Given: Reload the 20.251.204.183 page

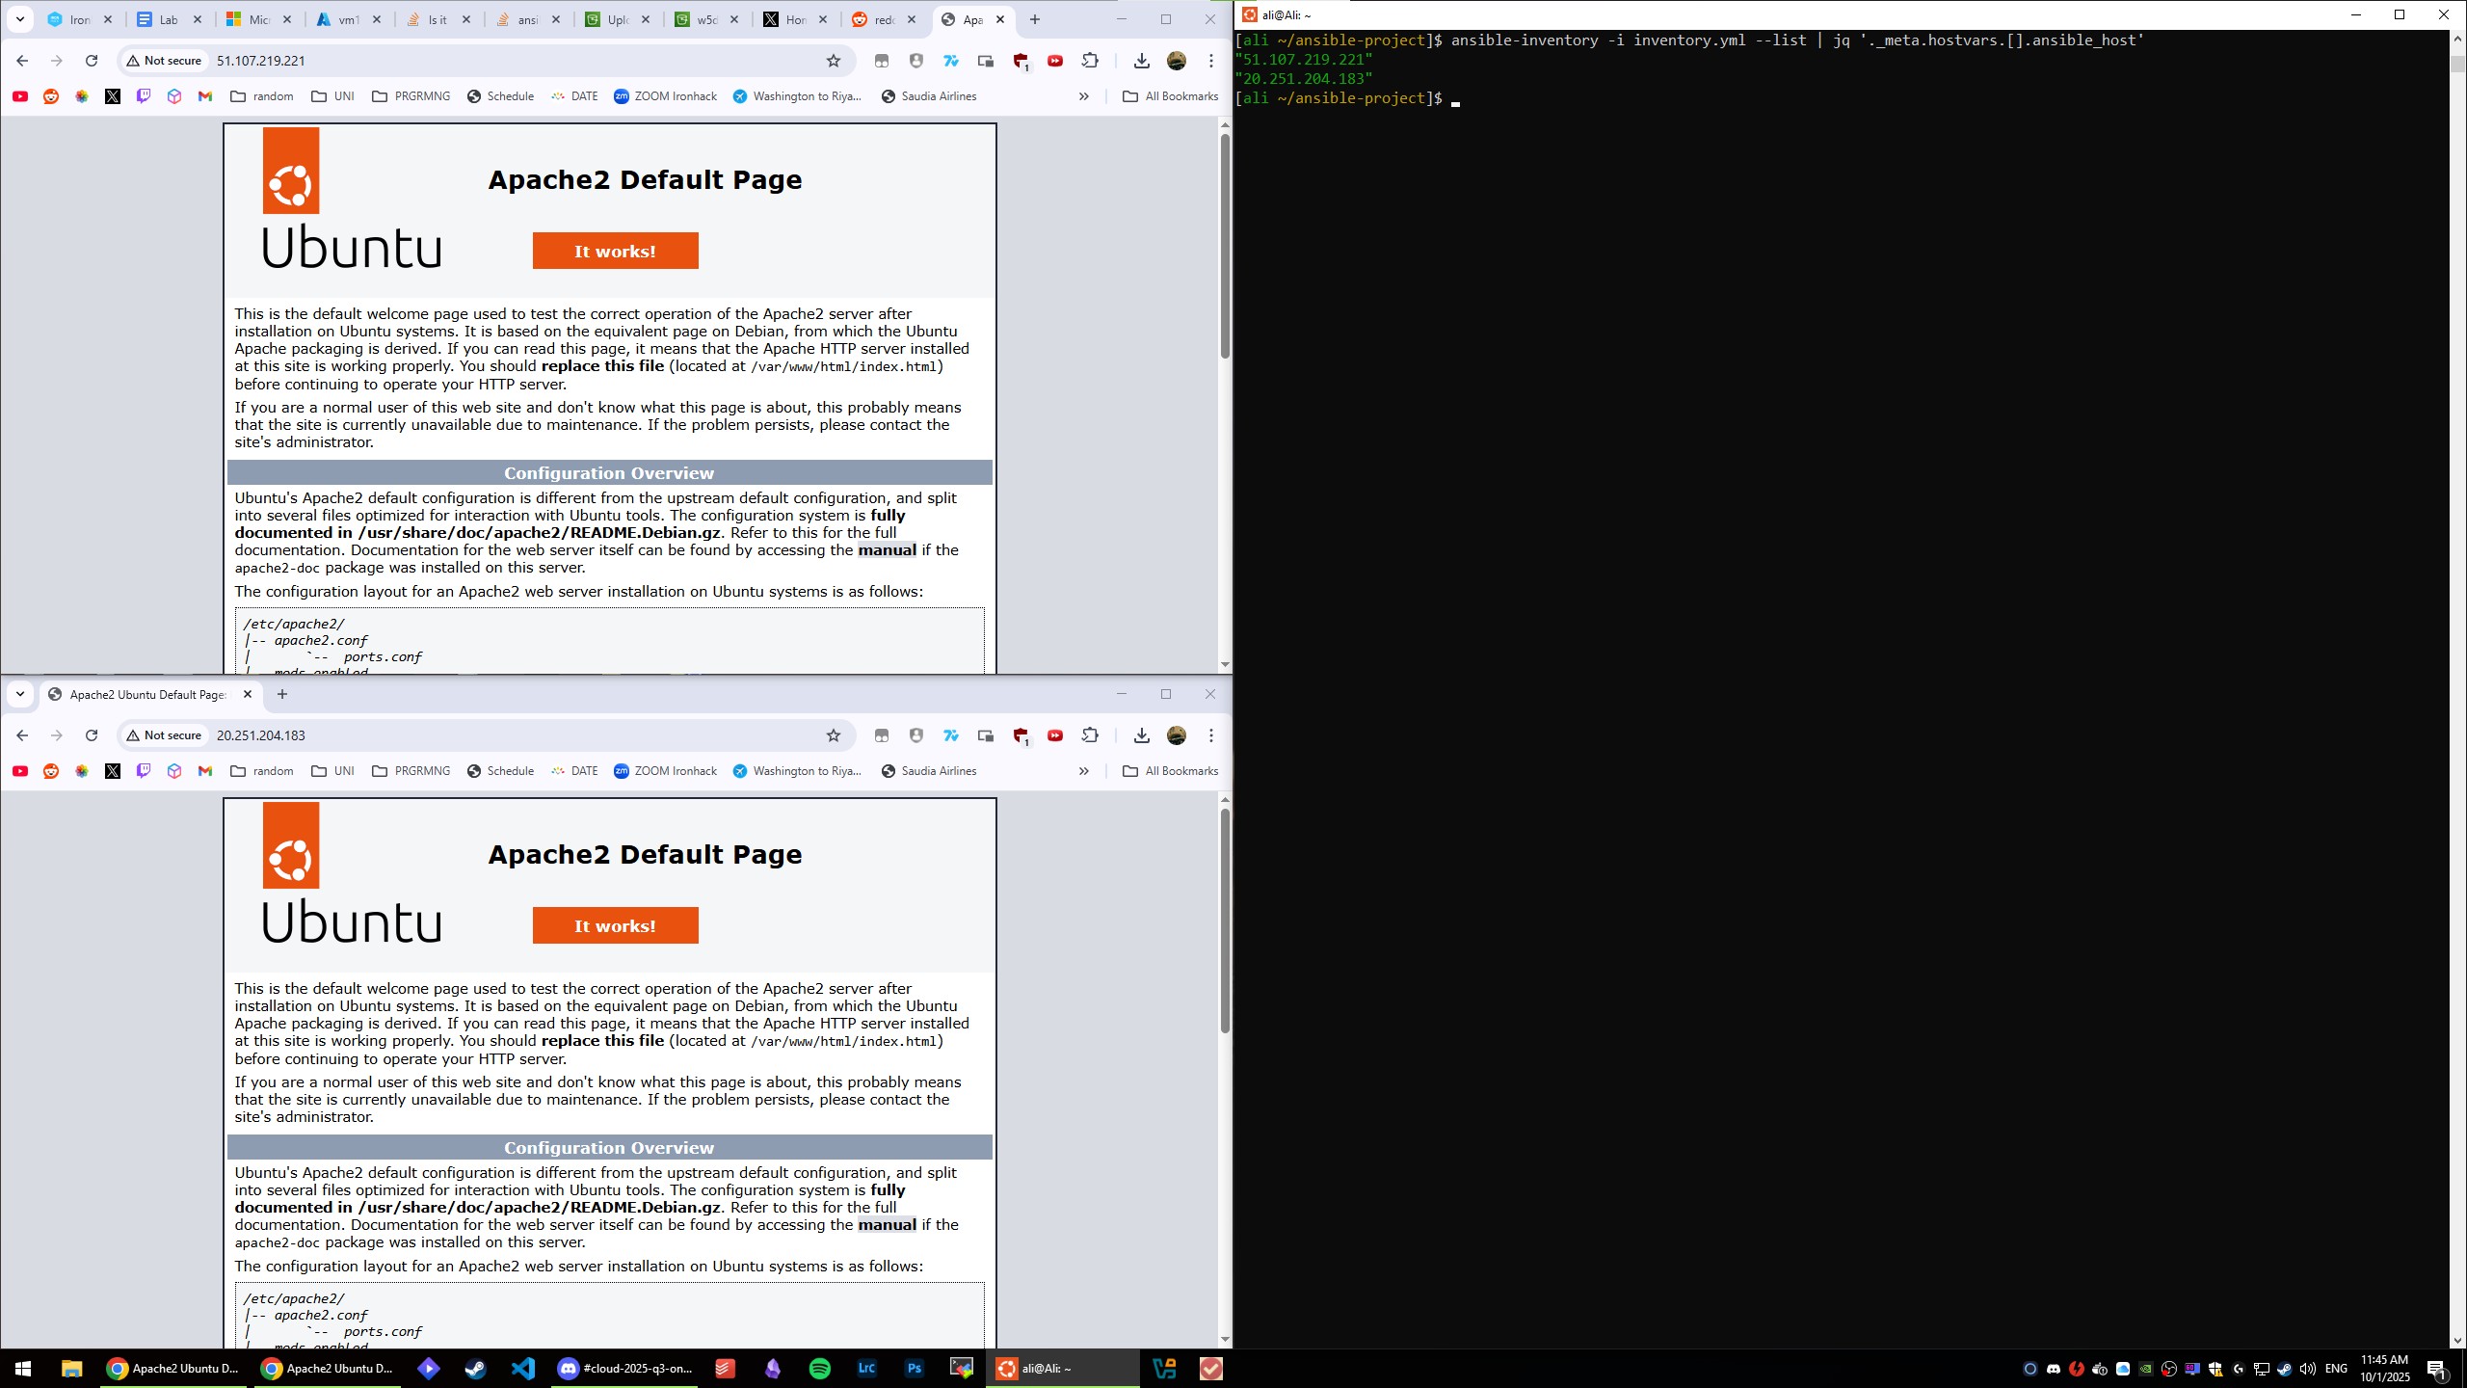Looking at the screenshot, I should [92, 735].
